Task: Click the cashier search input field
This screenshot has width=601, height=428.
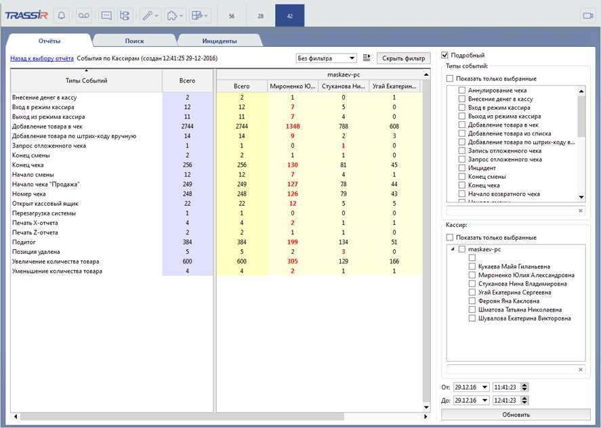Action: (x=511, y=369)
